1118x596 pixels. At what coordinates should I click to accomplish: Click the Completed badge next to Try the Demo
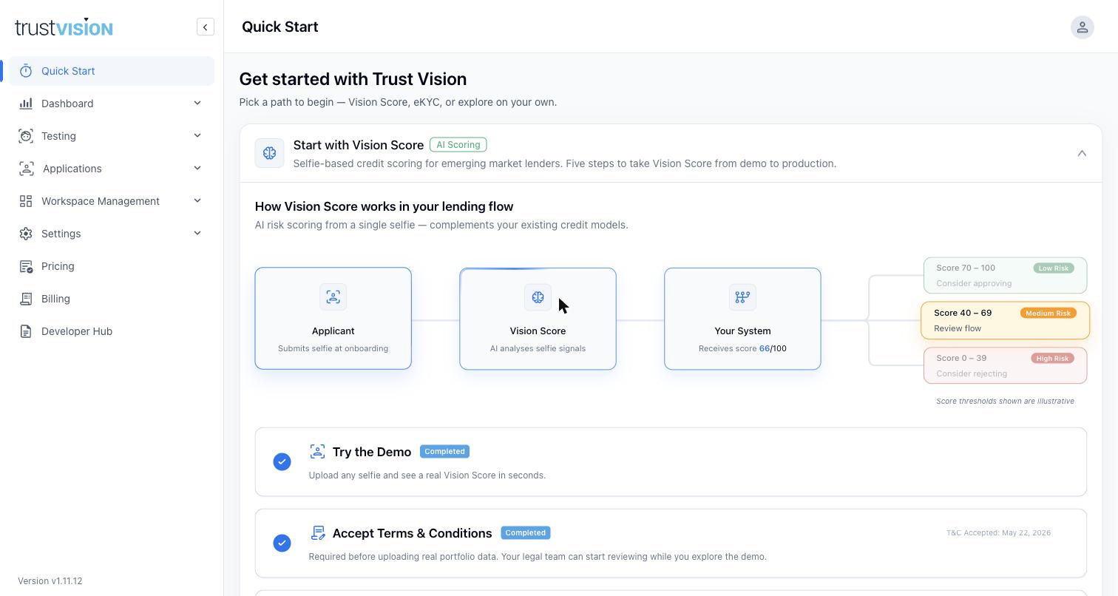pos(444,451)
